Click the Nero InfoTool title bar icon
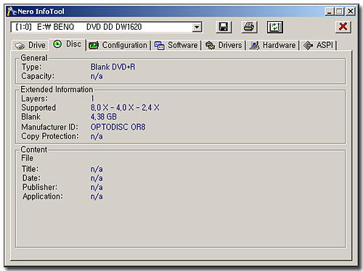This screenshot has height=271, width=363. pyautogui.click(x=11, y=12)
